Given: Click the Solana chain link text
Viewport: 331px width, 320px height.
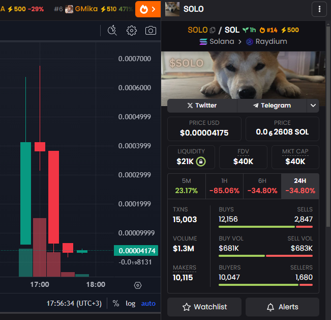Looking at the screenshot, I should [222, 41].
